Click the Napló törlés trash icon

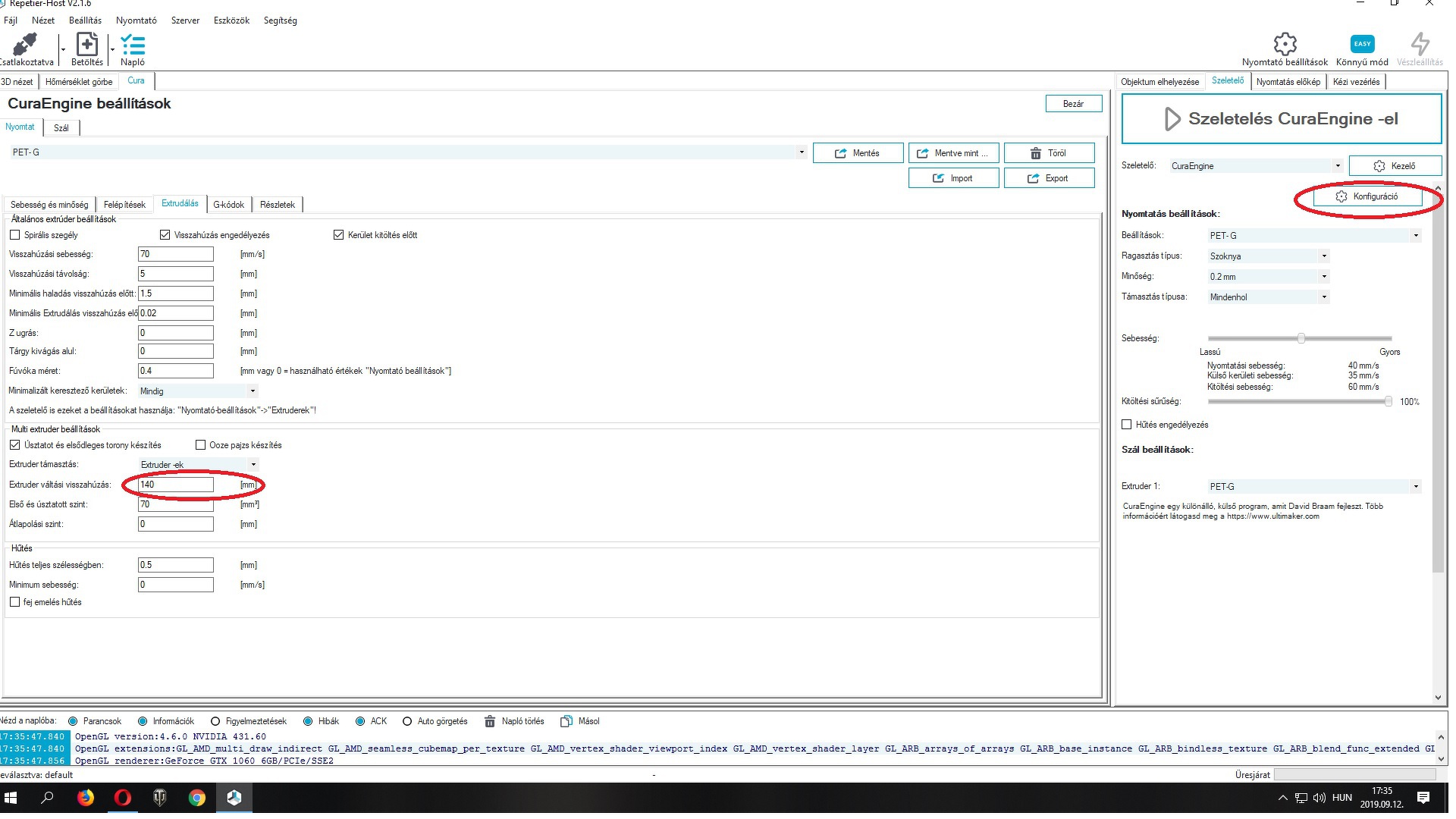coord(490,721)
